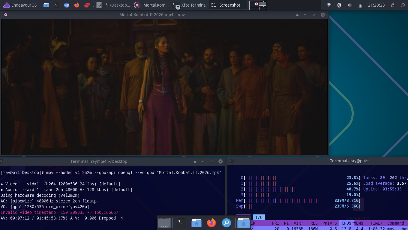Open application finder magnifier in dock
Screen dimensions: 408x230
point(226,223)
